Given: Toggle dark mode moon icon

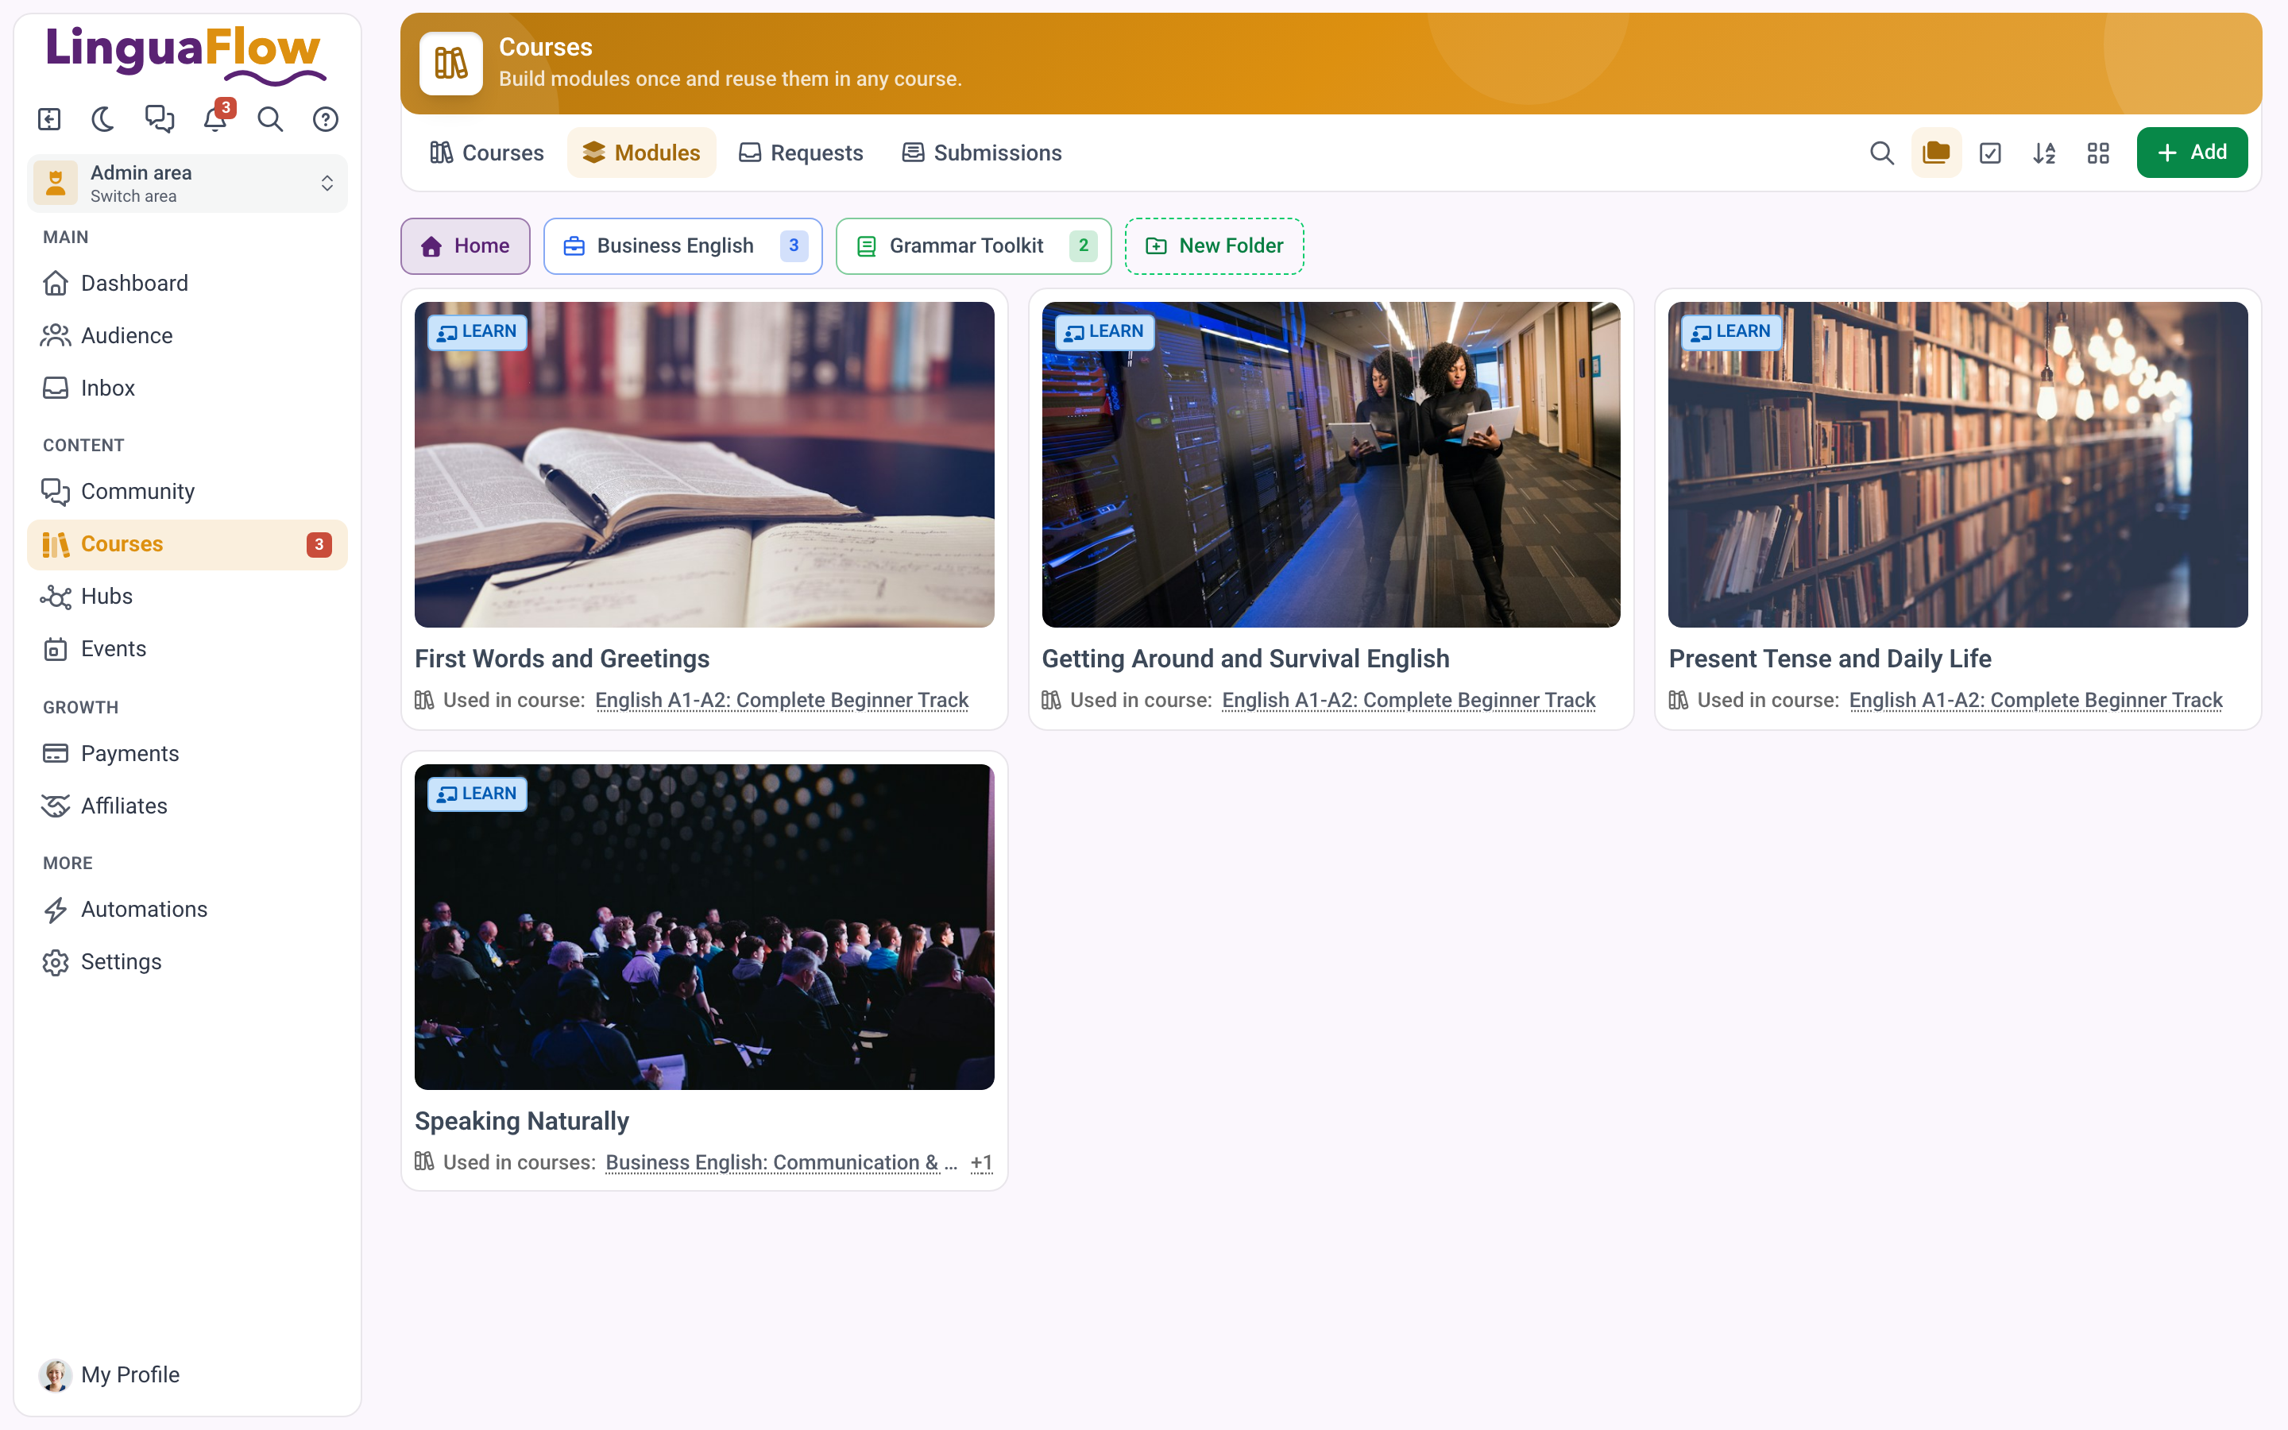Looking at the screenshot, I should pos(103,119).
